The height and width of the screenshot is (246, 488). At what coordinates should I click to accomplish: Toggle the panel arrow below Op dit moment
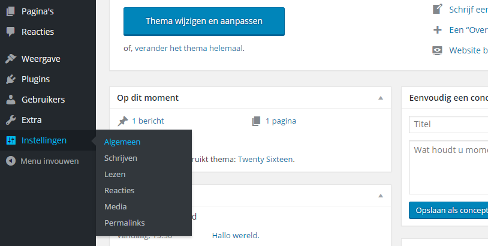(381, 196)
